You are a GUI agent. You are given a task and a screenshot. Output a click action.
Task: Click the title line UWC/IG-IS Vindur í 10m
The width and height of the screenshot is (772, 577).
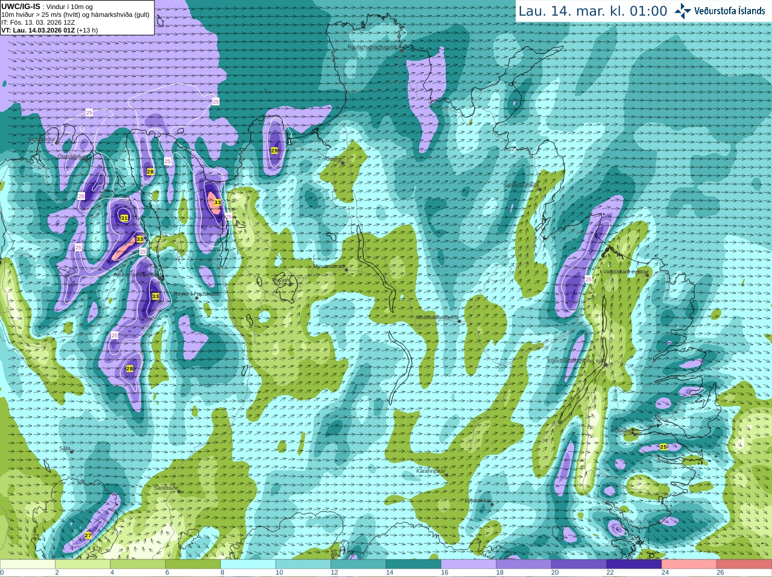47,7
